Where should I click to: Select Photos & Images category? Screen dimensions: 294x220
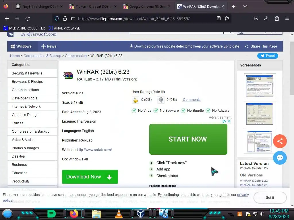[x=32, y=148]
